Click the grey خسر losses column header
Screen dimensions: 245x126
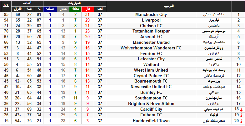(63, 9)
